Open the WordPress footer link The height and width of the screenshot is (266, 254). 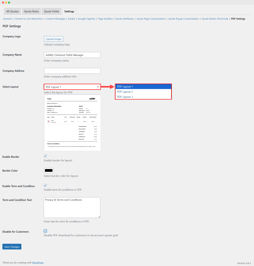point(38,263)
